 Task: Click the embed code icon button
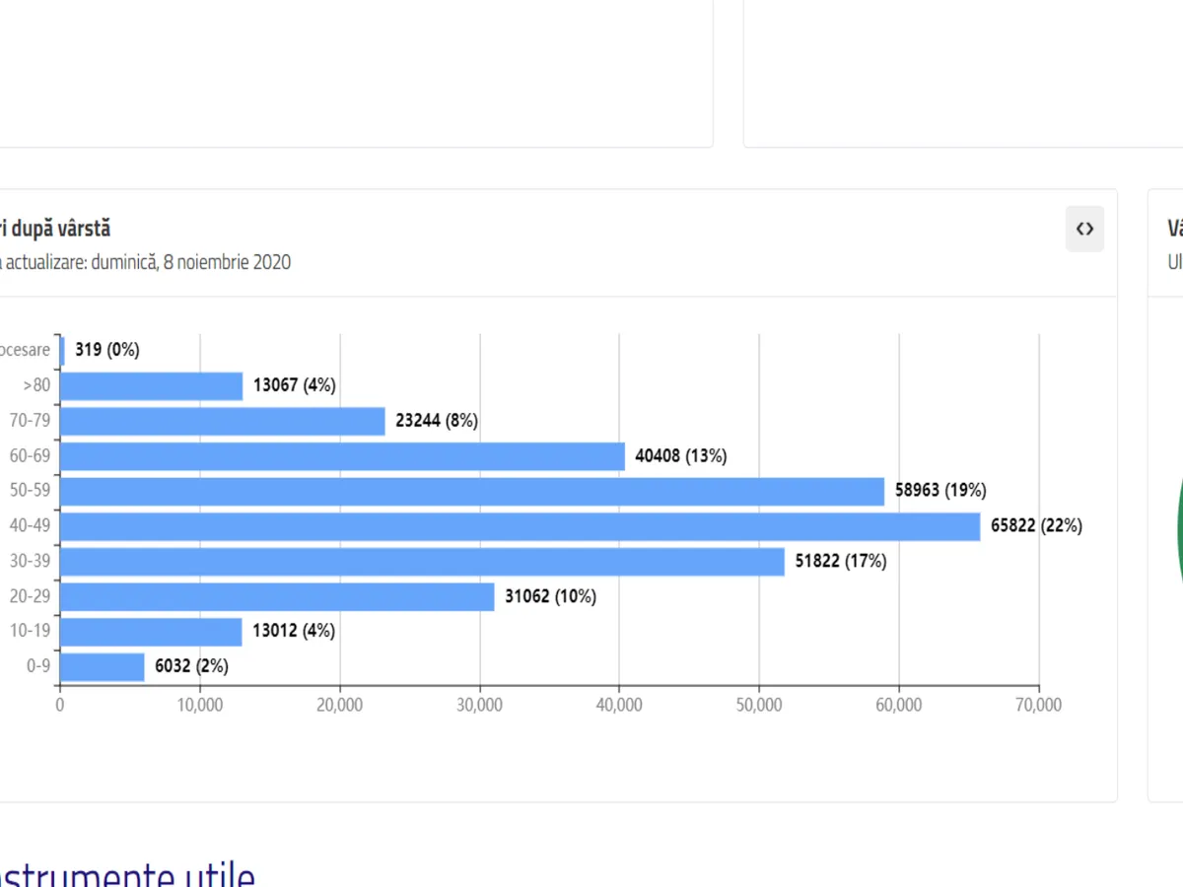1084,230
